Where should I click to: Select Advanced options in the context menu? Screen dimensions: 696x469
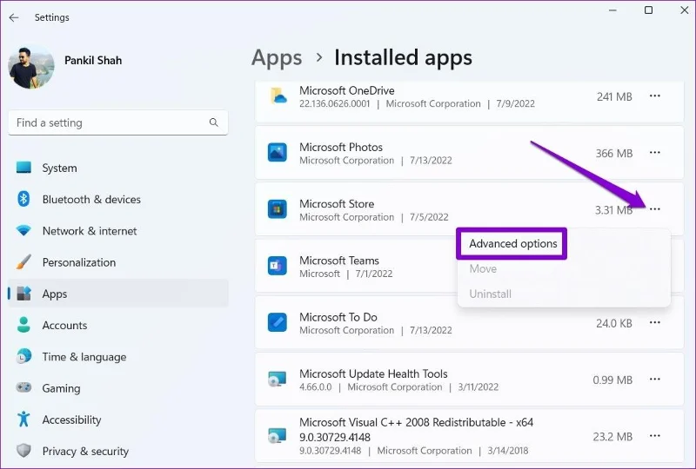[x=512, y=244]
